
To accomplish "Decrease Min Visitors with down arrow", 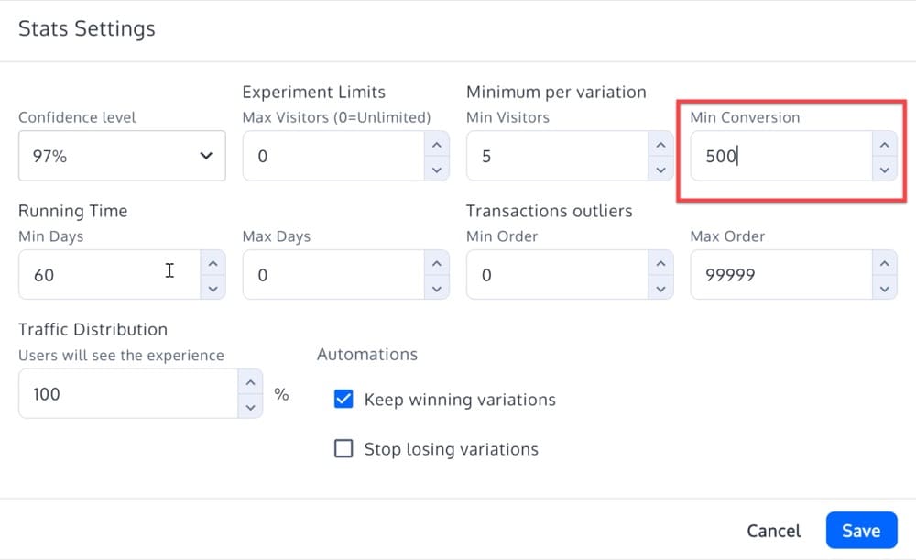I will coord(660,170).
